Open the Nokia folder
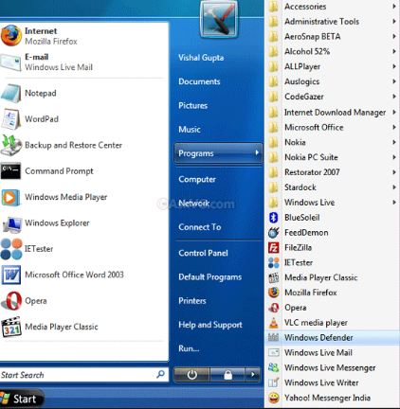Screen dimensions: 400x409 pos(331,142)
